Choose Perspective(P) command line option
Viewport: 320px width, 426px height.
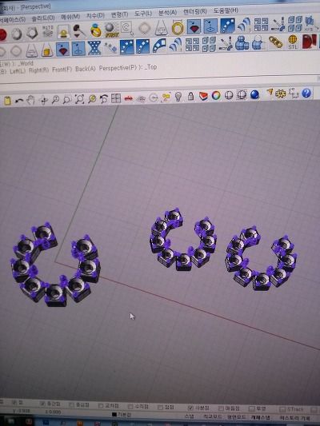point(118,68)
